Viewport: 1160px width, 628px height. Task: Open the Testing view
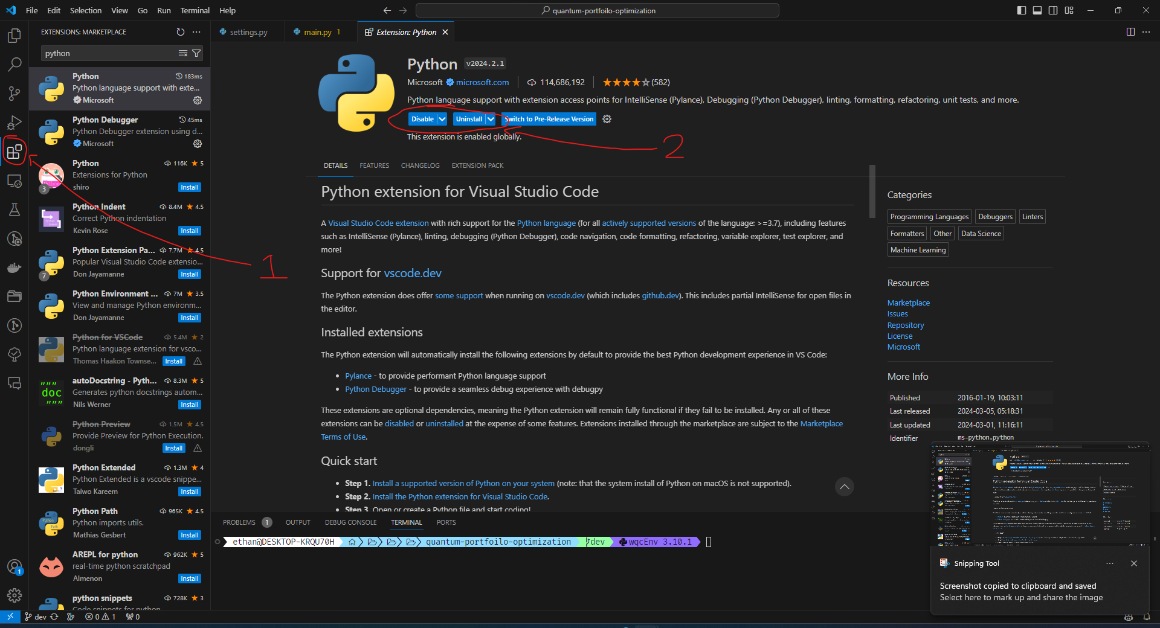pos(14,210)
